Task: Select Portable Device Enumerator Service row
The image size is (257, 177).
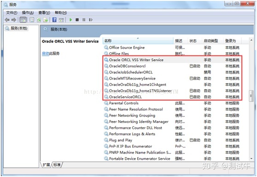Action: [x=172, y=159]
